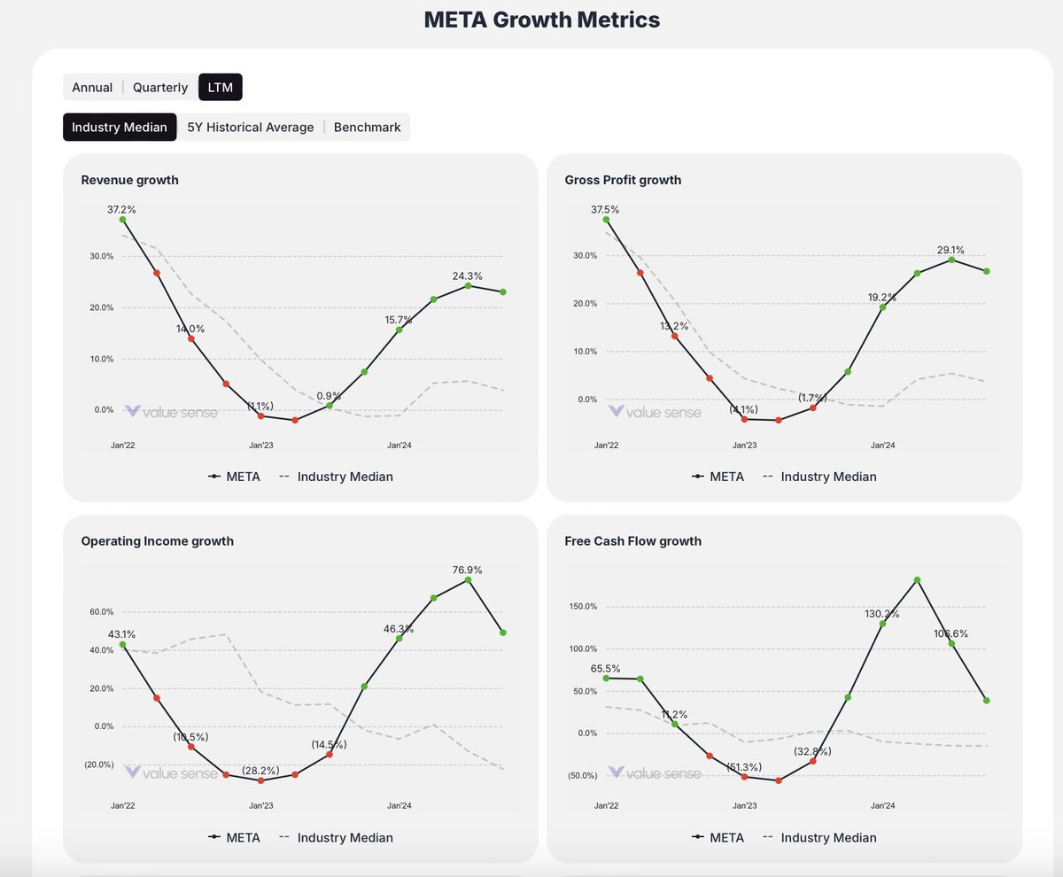Click the 29.1% data point in Gross Profit chart
This screenshot has height=877, width=1063.
950,260
